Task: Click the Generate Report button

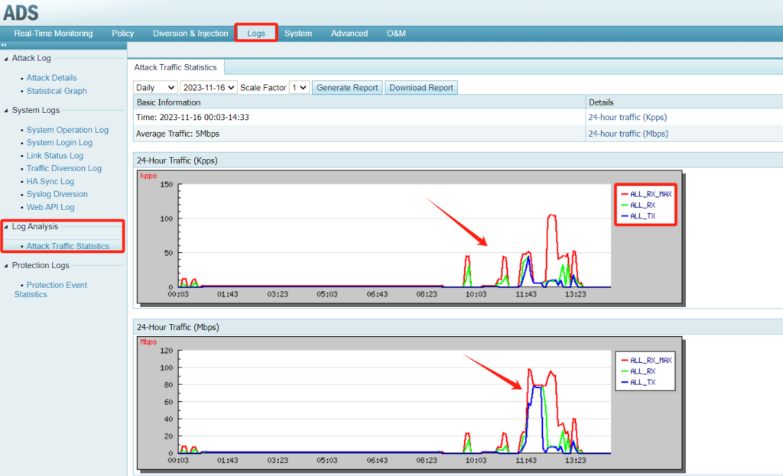Action: coord(347,87)
